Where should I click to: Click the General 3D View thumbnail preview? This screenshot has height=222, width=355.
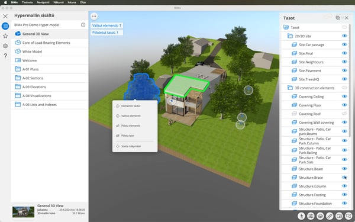23,212
